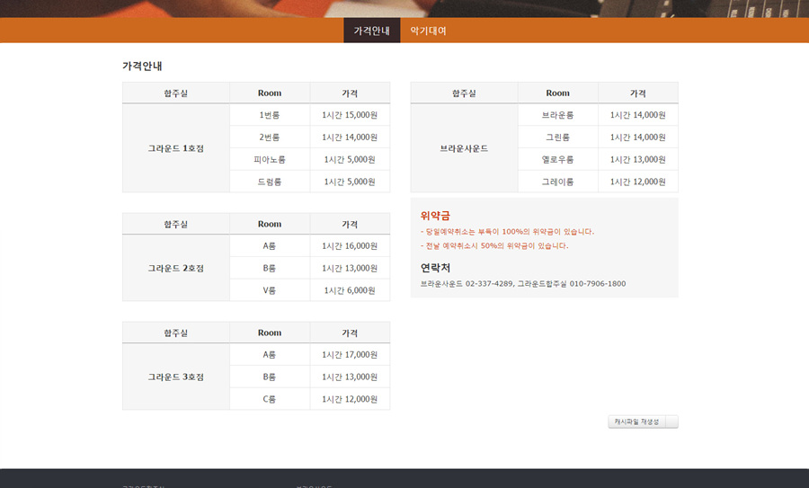Click the 캐시파일 재생성 button
This screenshot has width=809, height=488.
coord(636,421)
